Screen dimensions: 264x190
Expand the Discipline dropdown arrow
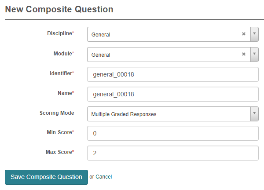coord(254,34)
